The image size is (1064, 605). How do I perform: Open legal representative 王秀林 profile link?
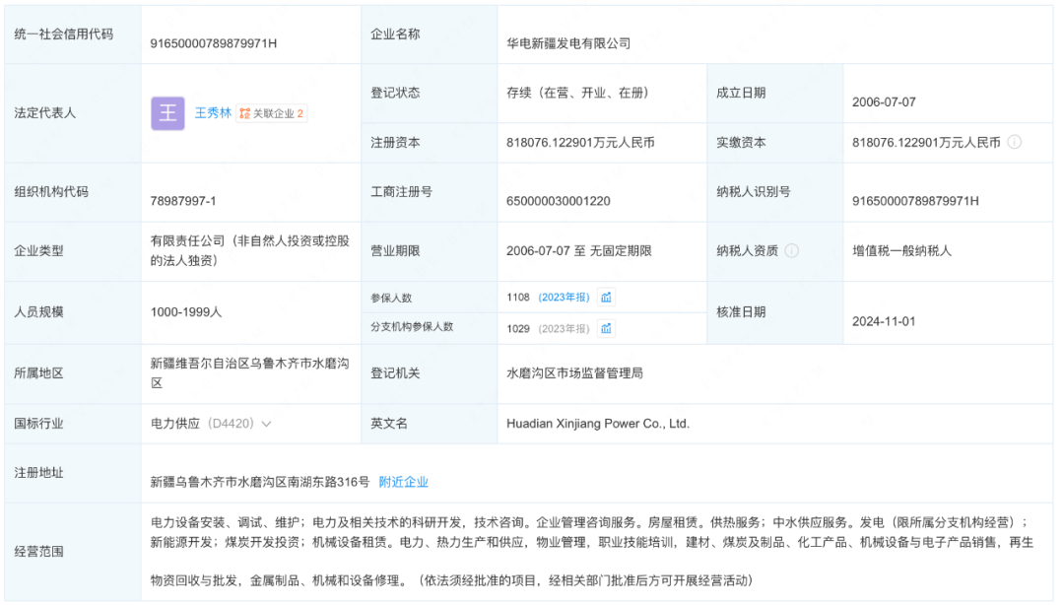(x=212, y=113)
